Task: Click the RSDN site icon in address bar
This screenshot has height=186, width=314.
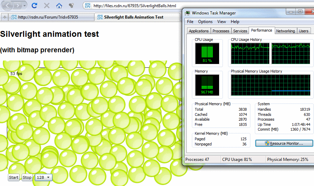Action: [x=88, y=6]
